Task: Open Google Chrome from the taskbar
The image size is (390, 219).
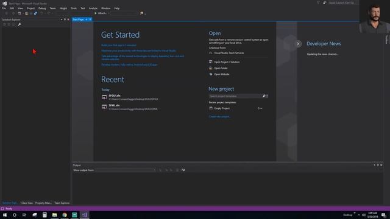Action: [65, 215]
